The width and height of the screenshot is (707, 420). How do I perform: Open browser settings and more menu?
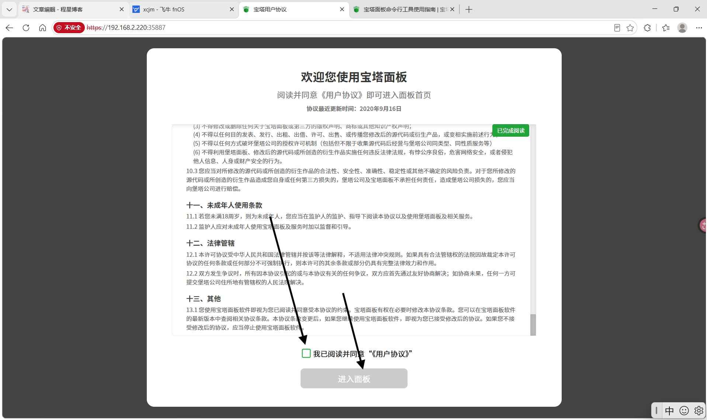tap(699, 28)
